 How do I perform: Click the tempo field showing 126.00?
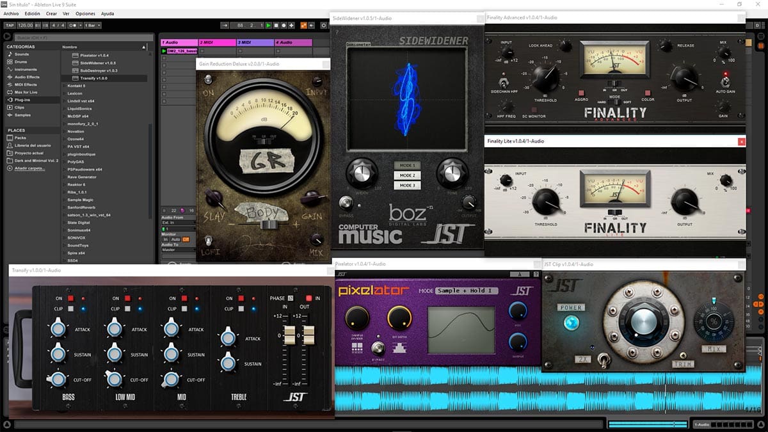click(26, 26)
